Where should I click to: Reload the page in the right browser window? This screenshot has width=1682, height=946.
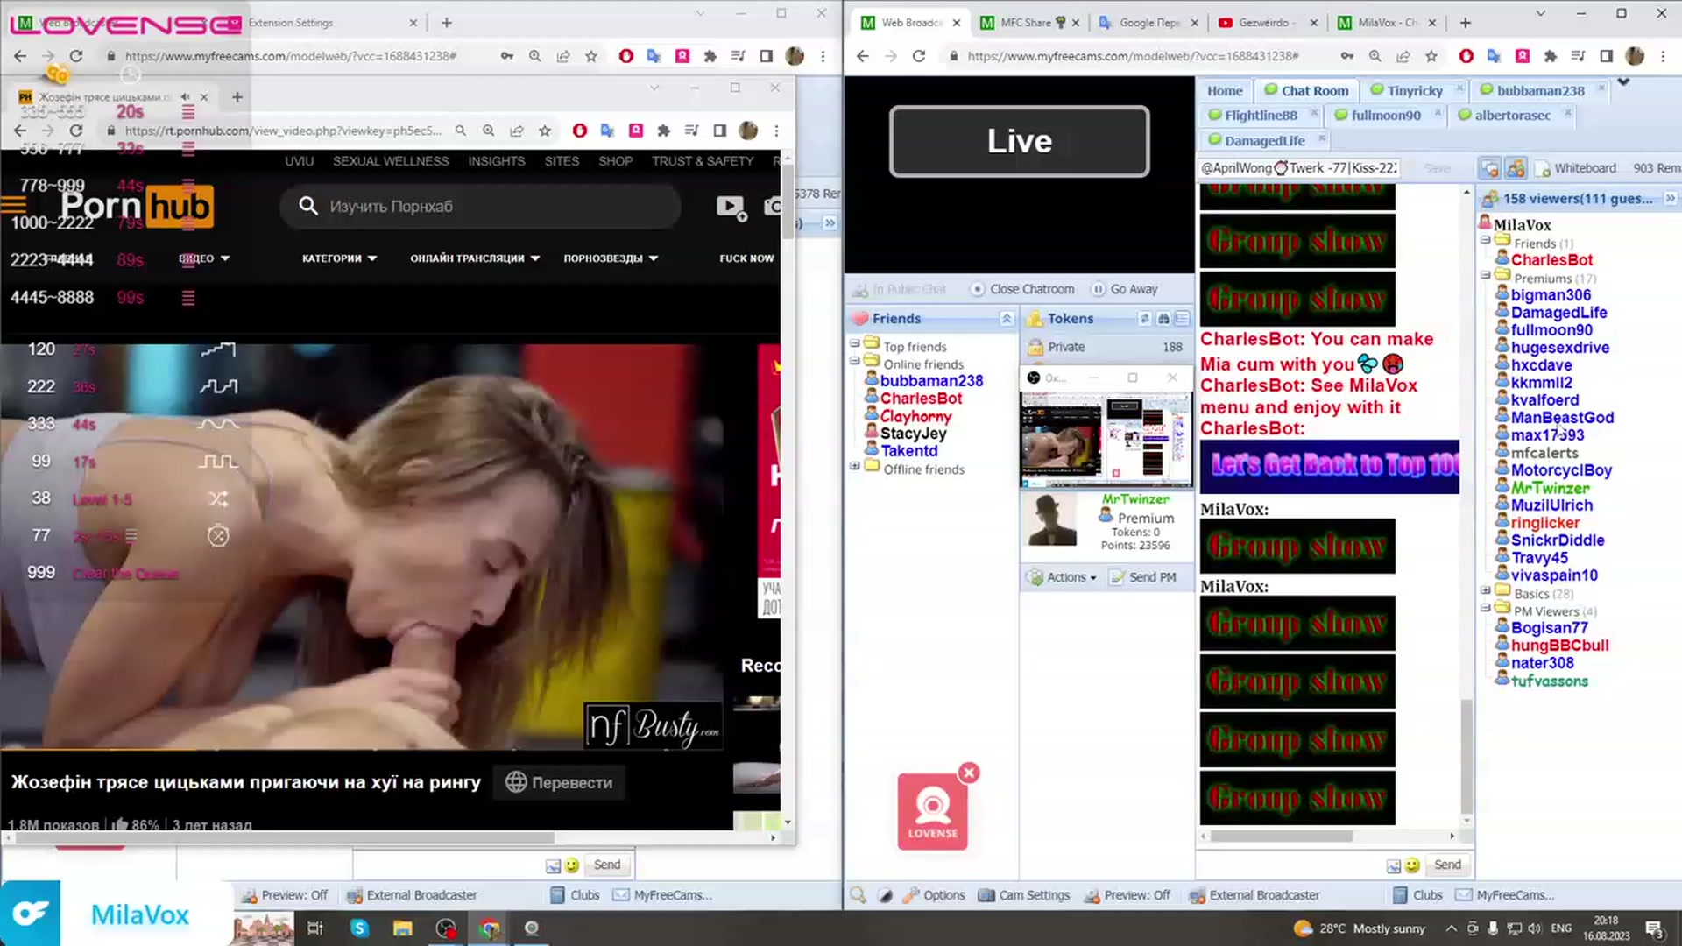[918, 56]
